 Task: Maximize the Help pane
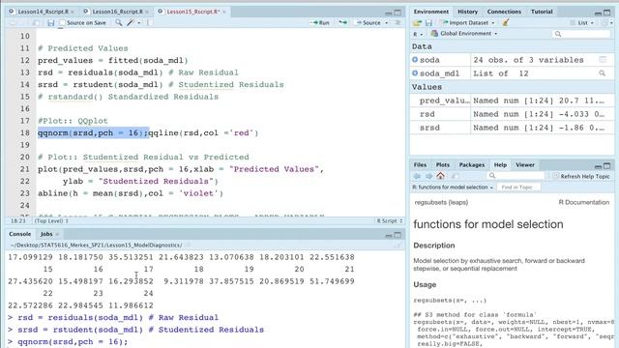pos(607,165)
